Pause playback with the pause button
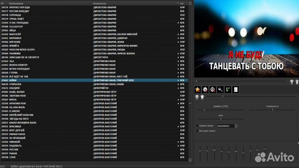 pos(292,83)
